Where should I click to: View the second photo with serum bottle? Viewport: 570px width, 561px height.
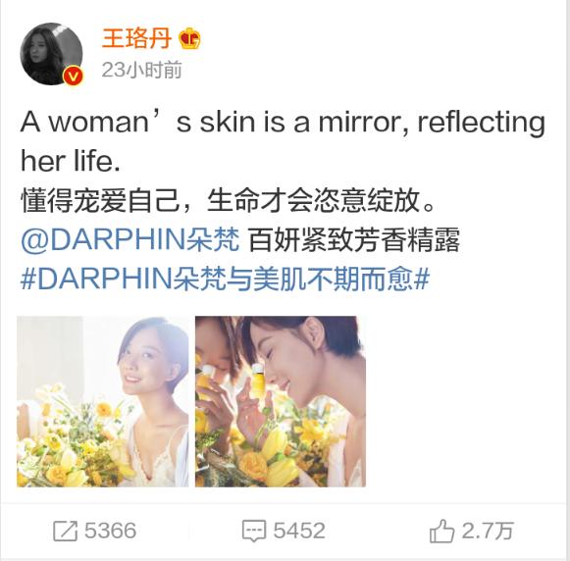281,401
